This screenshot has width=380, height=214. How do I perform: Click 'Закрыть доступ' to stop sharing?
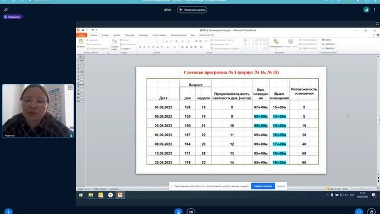263,186
